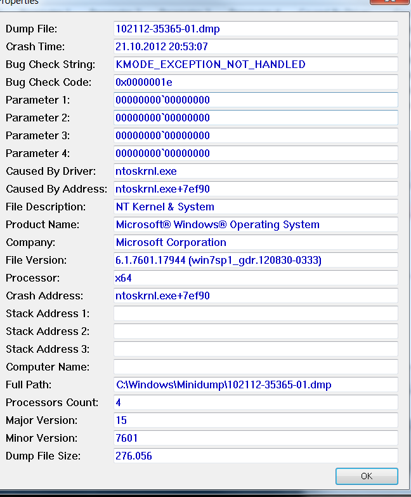Click the 'Full Path:' label

point(29,385)
